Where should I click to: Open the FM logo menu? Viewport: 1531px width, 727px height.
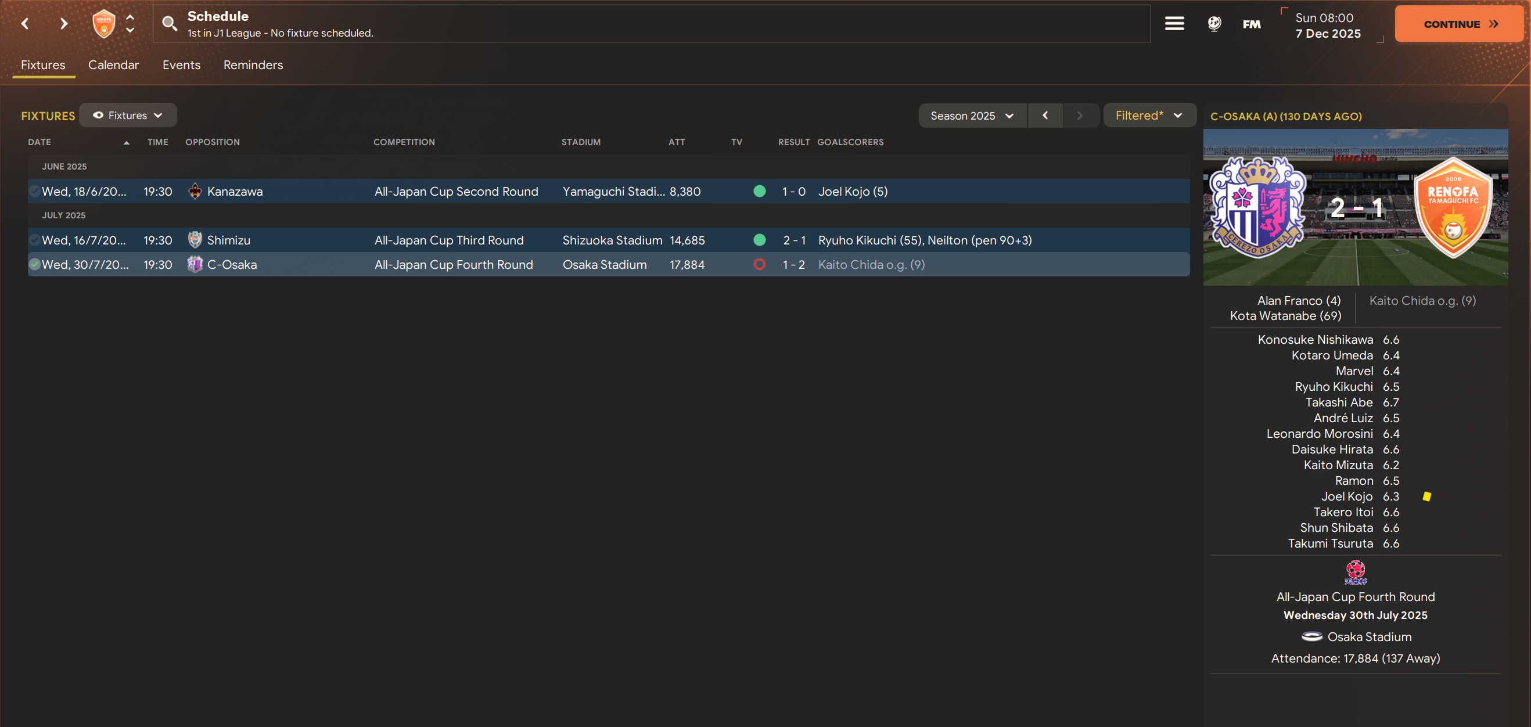(x=1252, y=24)
